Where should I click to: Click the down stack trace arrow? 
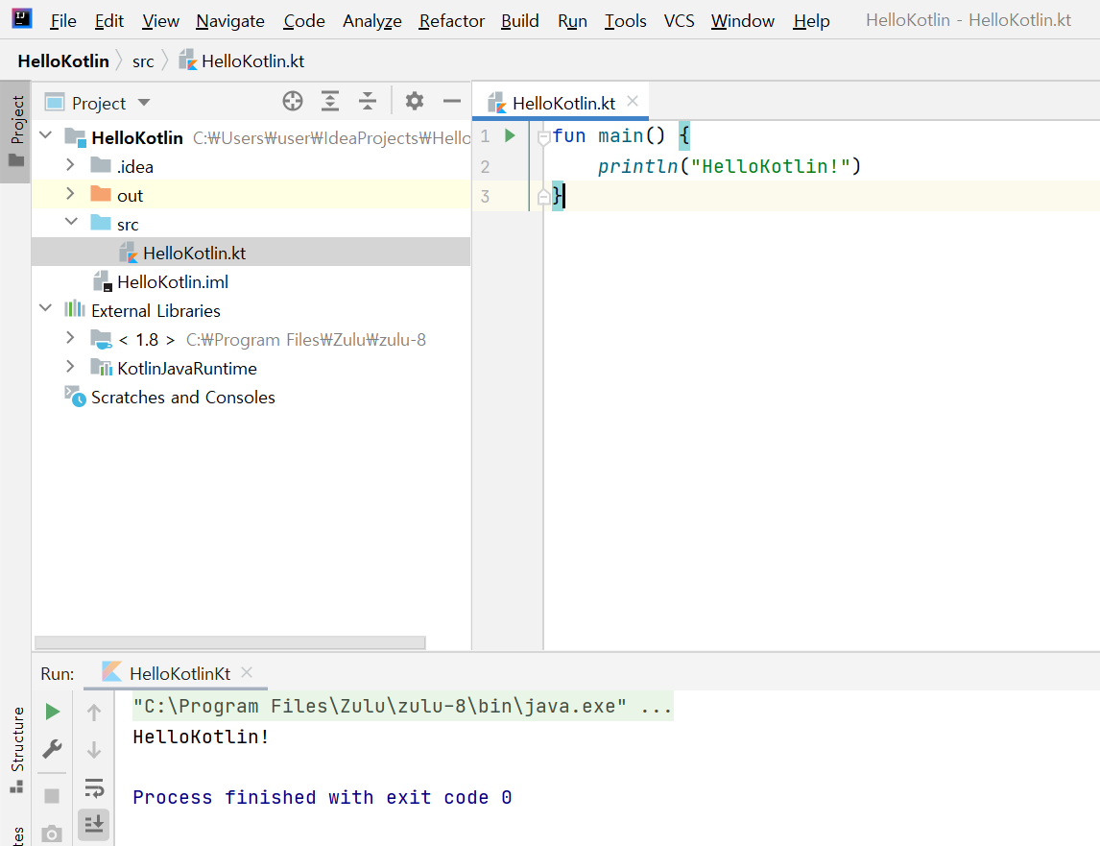click(94, 750)
